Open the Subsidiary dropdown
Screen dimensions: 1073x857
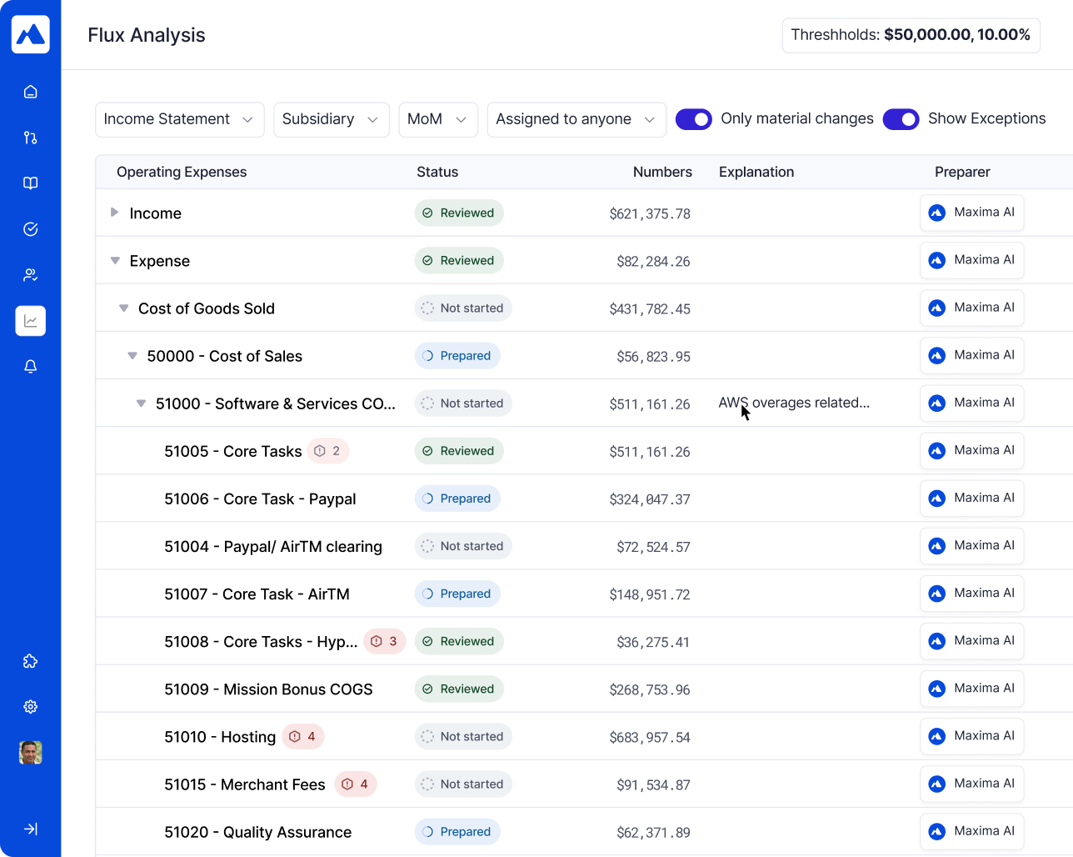332,119
